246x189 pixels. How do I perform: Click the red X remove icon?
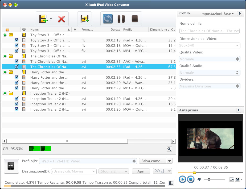point(61,19)
